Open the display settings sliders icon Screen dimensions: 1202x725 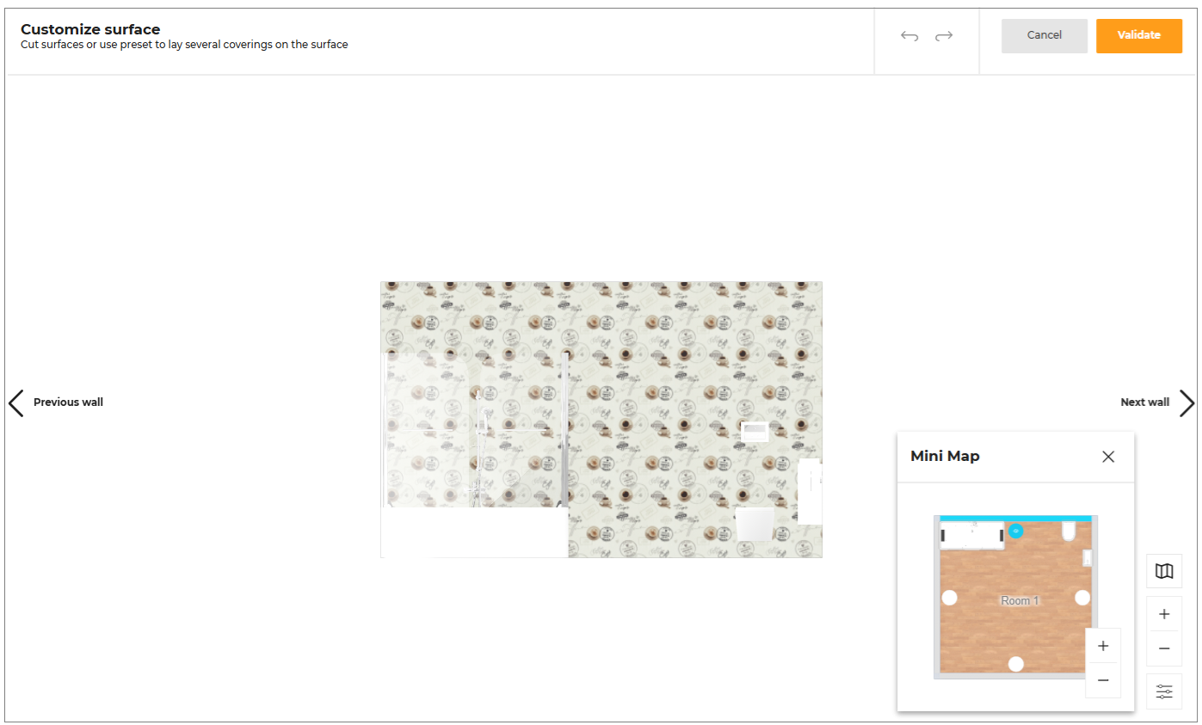pos(1163,691)
